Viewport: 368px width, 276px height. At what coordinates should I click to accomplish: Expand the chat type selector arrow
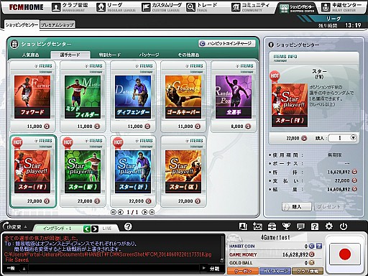coord(24,269)
